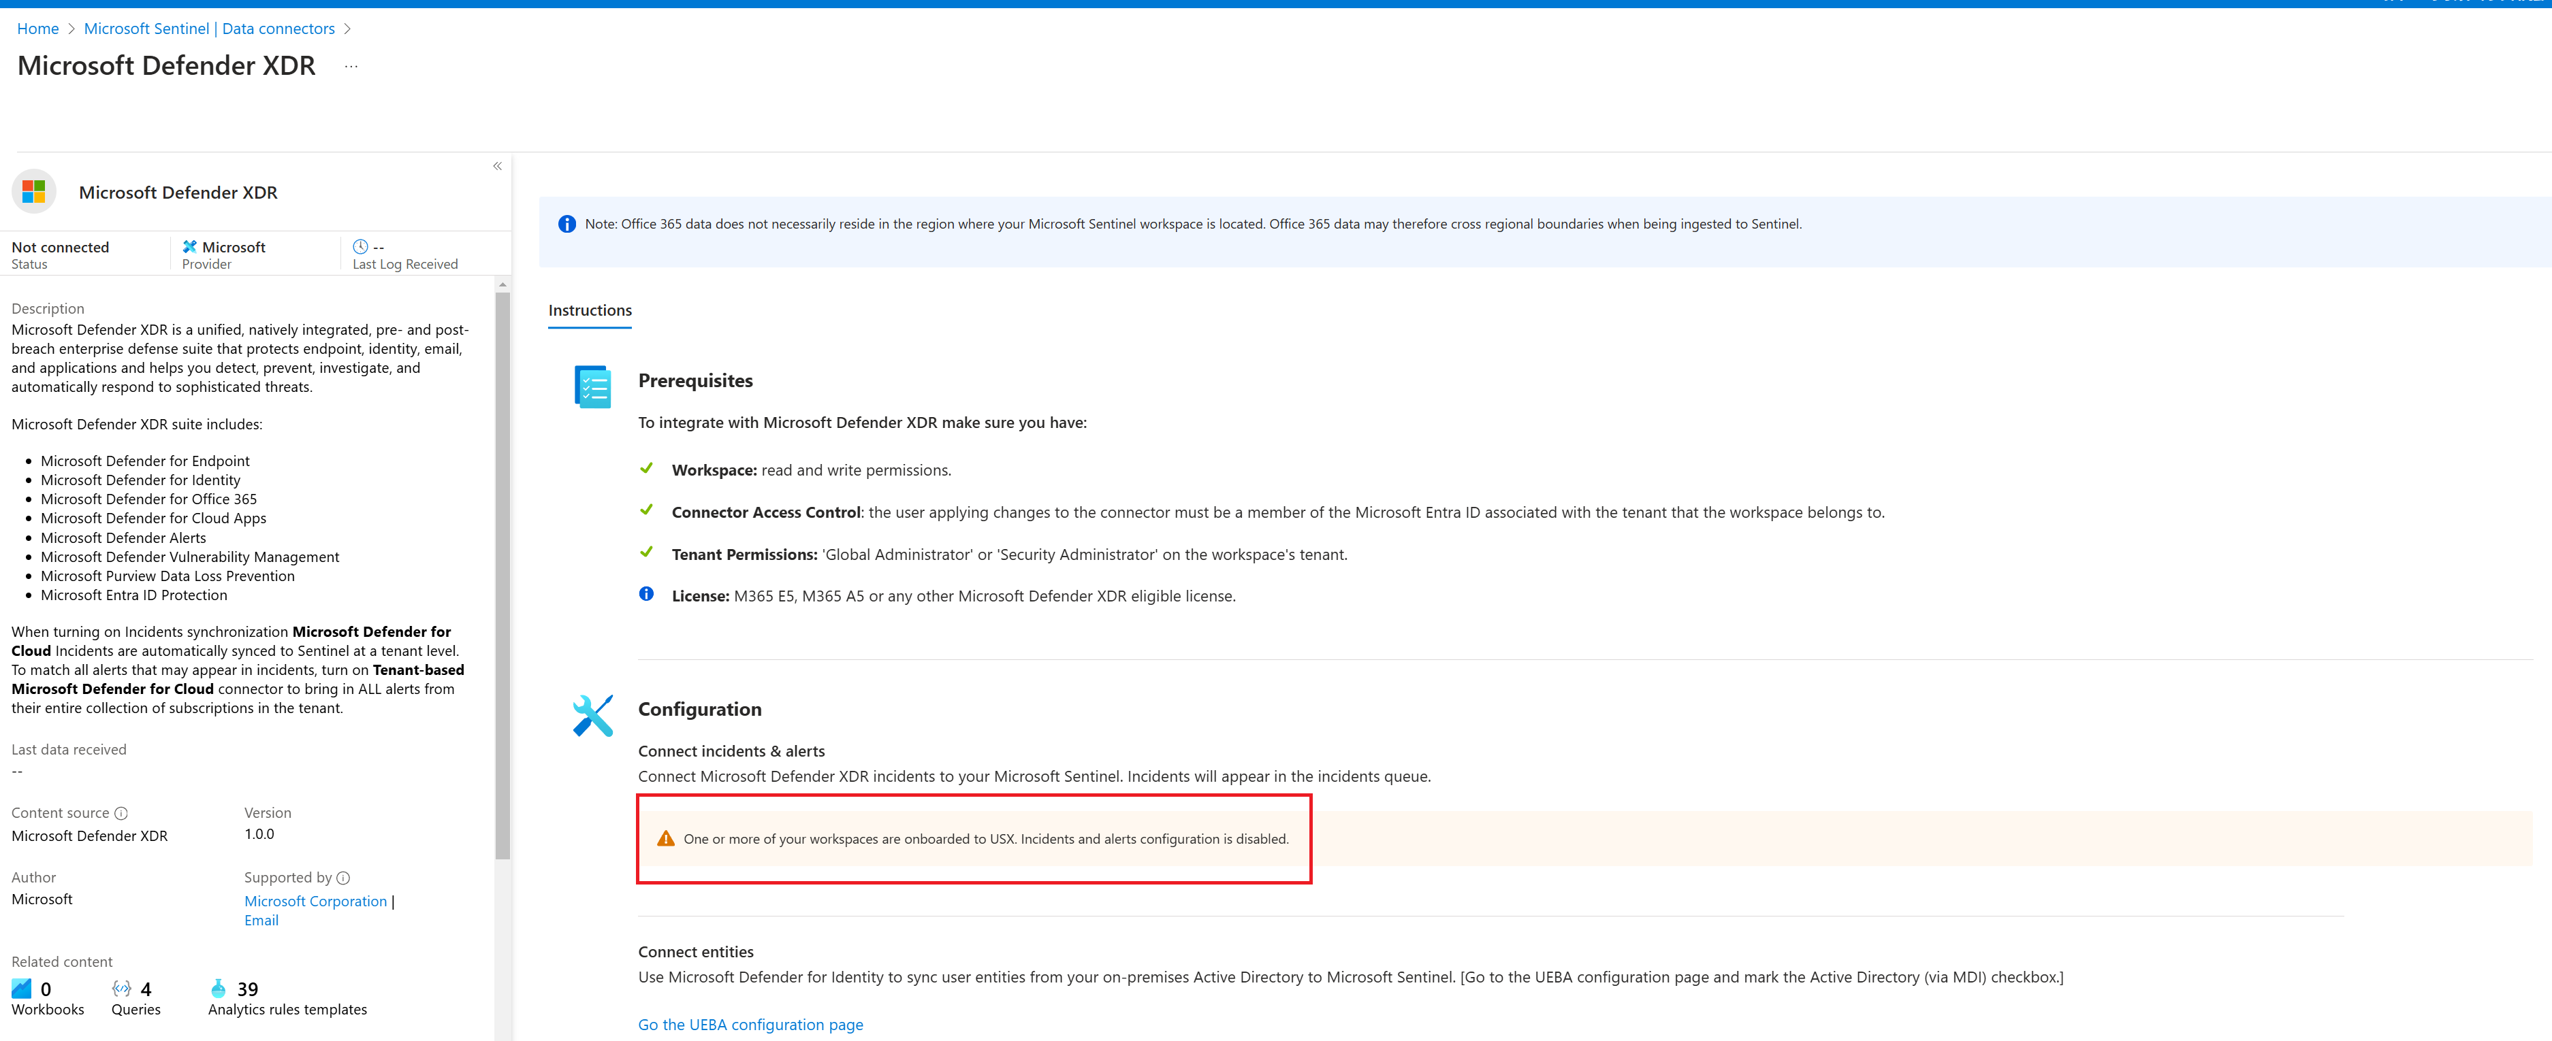Click the 'Microsoft Defender for Endpoint' list item

144,461
